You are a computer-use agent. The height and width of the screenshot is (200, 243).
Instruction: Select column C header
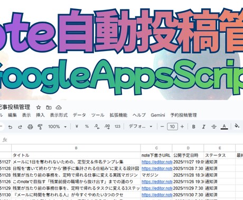[x=156, y=148]
